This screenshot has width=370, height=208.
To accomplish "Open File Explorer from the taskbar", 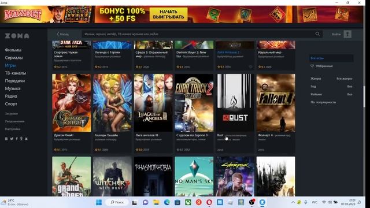I will 156,202.
